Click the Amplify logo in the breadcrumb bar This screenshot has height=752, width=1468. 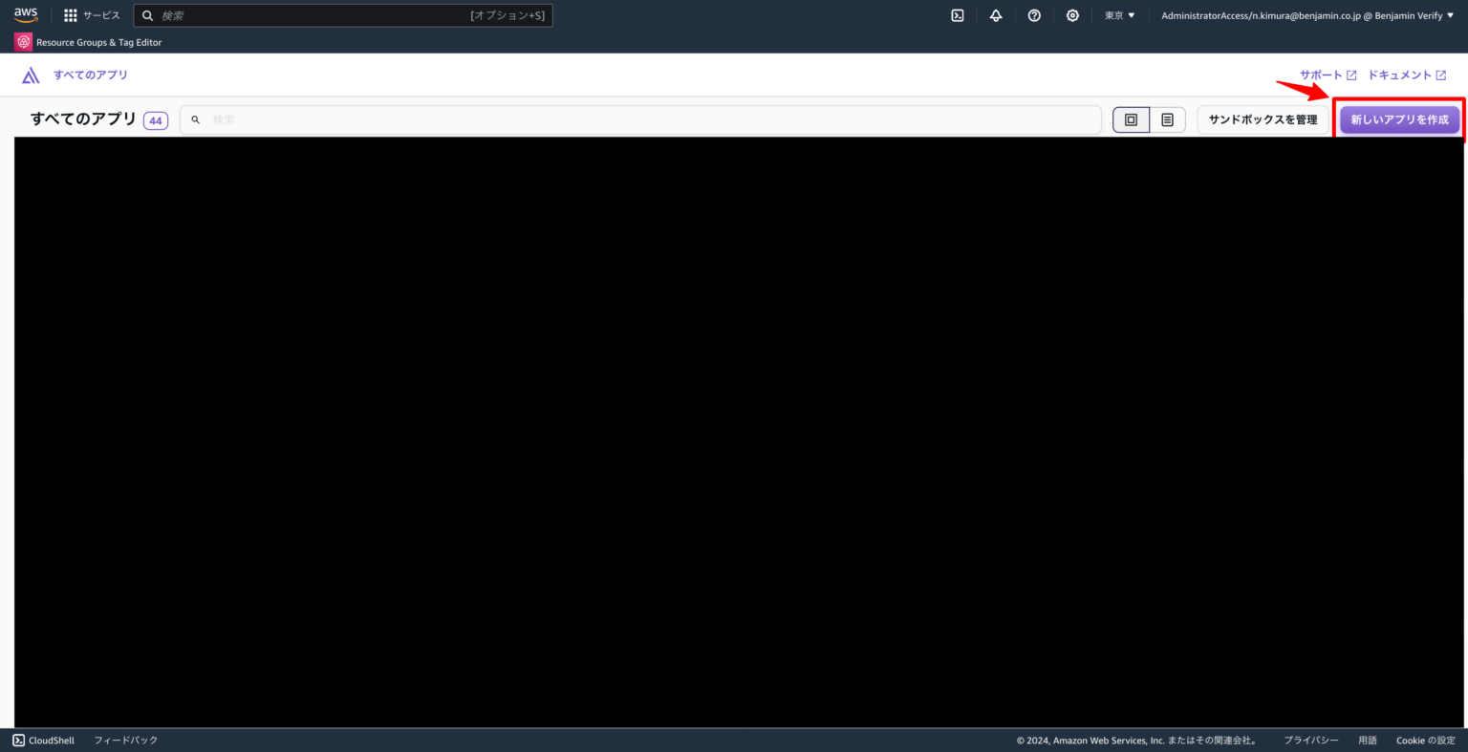pyautogui.click(x=30, y=74)
